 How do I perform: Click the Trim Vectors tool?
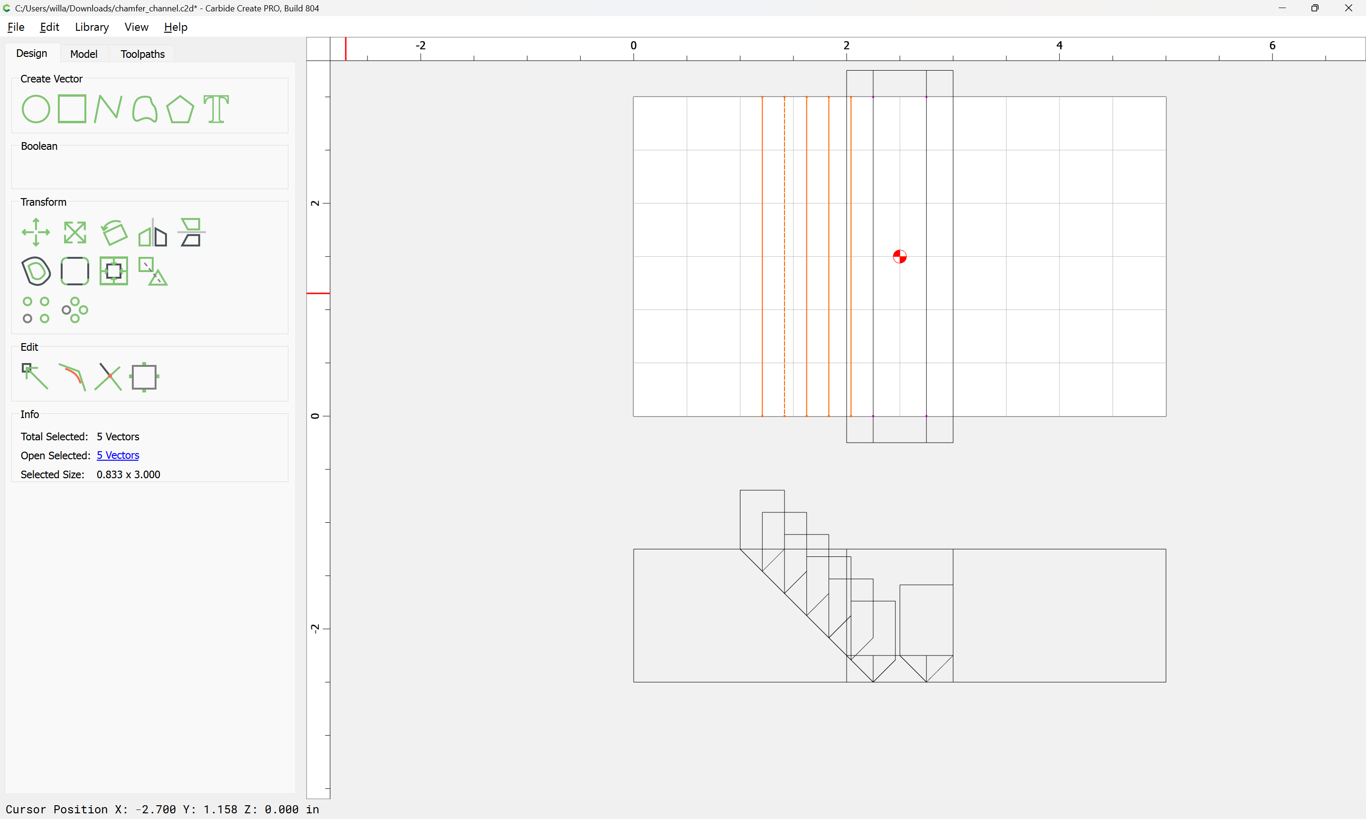pos(108,376)
